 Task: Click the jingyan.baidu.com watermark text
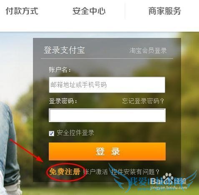169,188
